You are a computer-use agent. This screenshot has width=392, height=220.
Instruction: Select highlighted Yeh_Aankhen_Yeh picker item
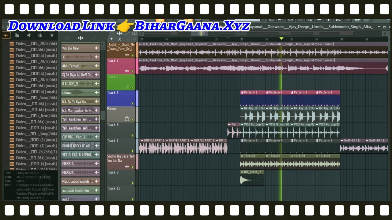click(x=80, y=119)
